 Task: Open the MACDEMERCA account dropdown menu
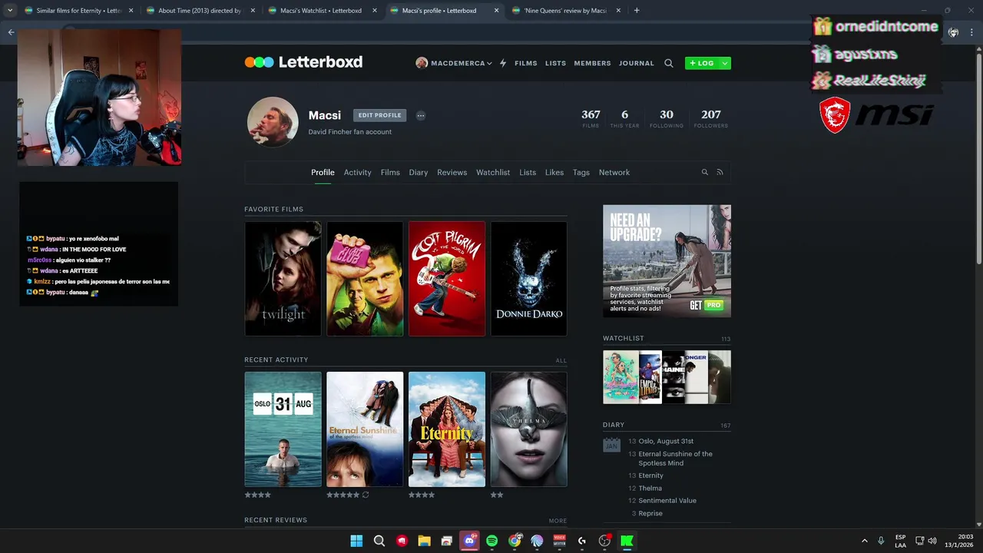pyautogui.click(x=454, y=63)
